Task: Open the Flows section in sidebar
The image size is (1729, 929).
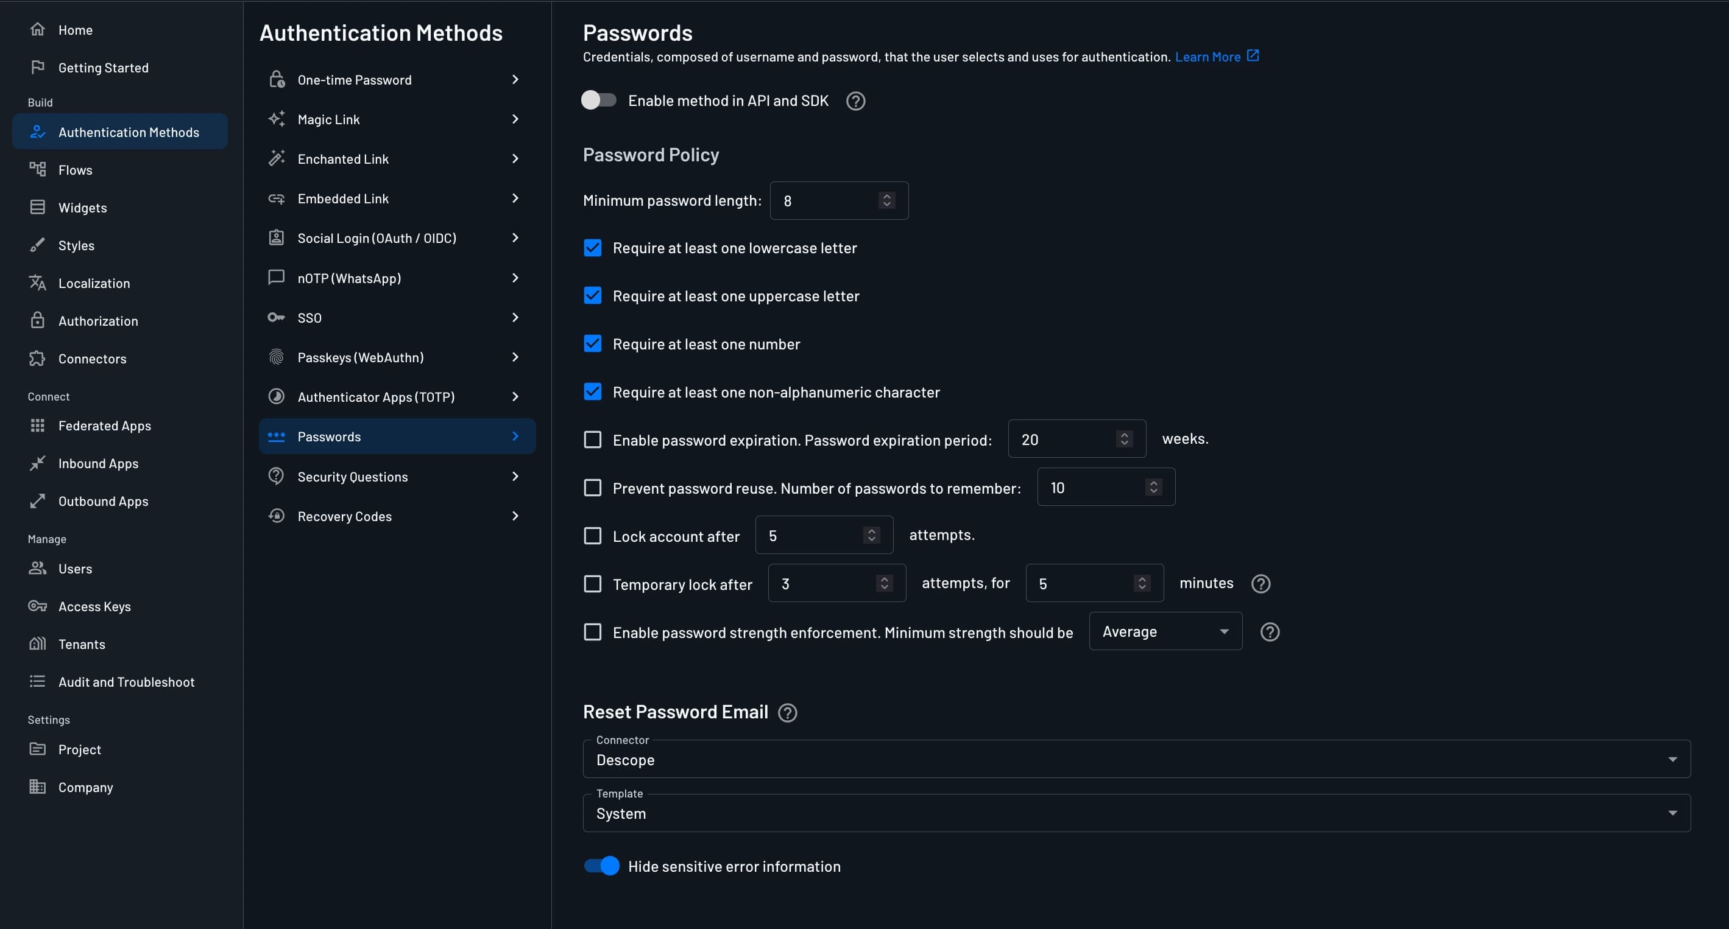Action: coord(75,170)
